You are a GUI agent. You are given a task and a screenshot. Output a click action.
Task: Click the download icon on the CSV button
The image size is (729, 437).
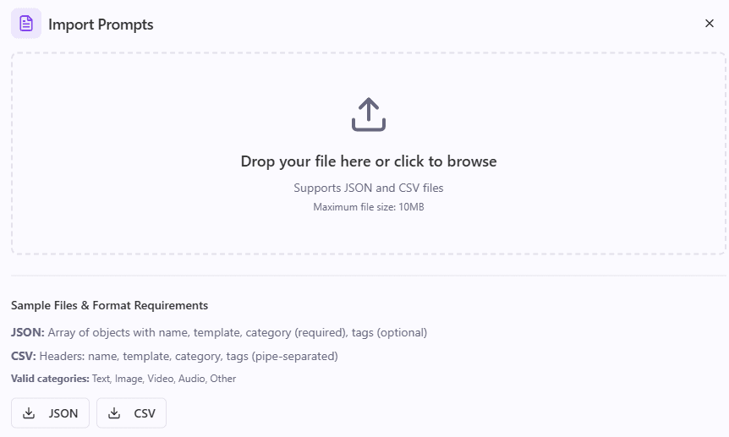tap(114, 412)
